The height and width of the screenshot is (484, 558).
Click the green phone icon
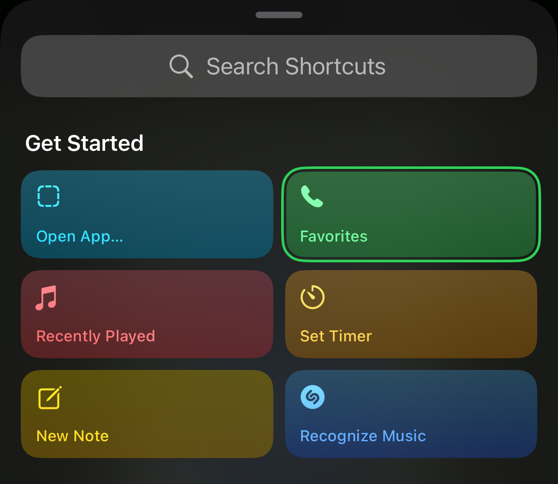click(x=312, y=197)
